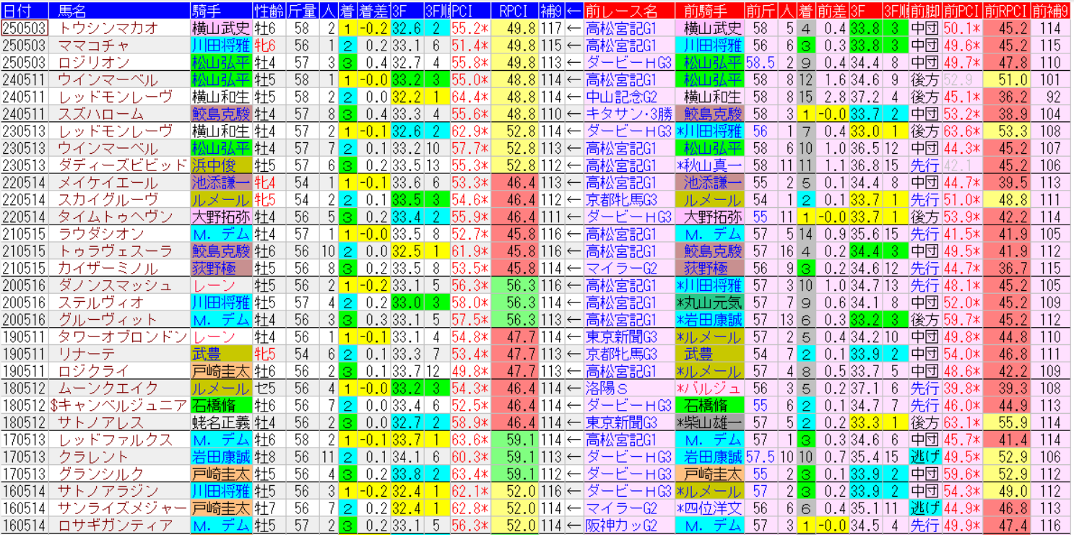
Task: Select the 前脚 column header
Action: 924,11
